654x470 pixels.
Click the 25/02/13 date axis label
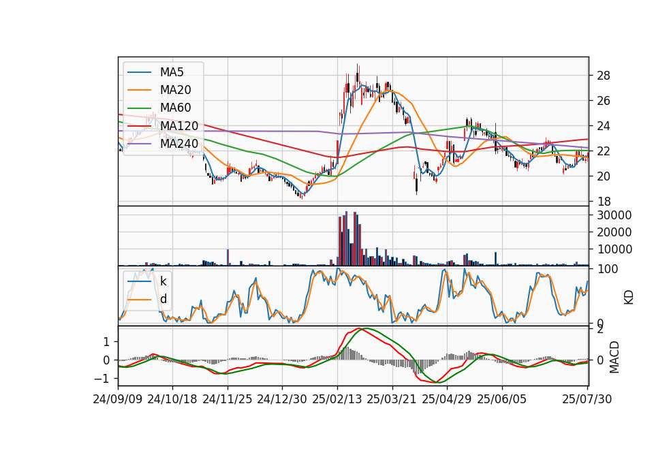coord(337,400)
